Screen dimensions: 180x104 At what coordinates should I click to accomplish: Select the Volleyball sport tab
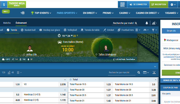(x=70, y=30)
